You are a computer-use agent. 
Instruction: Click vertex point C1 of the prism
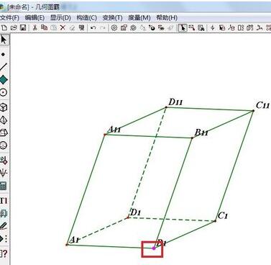pos(215,221)
